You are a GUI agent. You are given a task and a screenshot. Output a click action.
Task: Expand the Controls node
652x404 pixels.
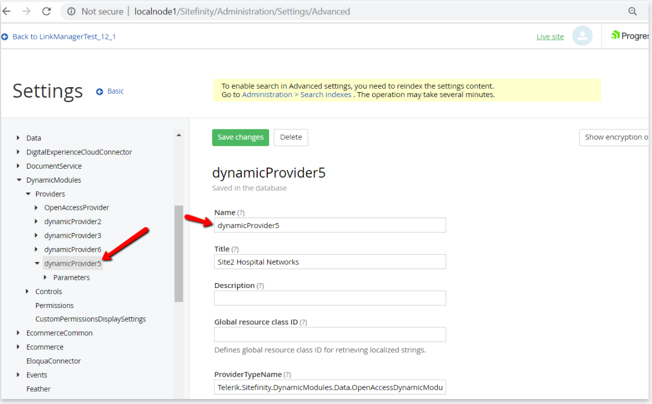[x=27, y=291]
